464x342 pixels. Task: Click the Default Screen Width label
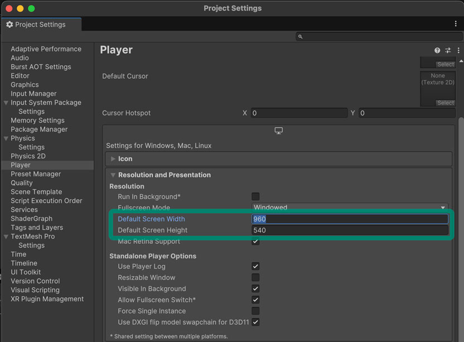pyautogui.click(x=151, y=219)
